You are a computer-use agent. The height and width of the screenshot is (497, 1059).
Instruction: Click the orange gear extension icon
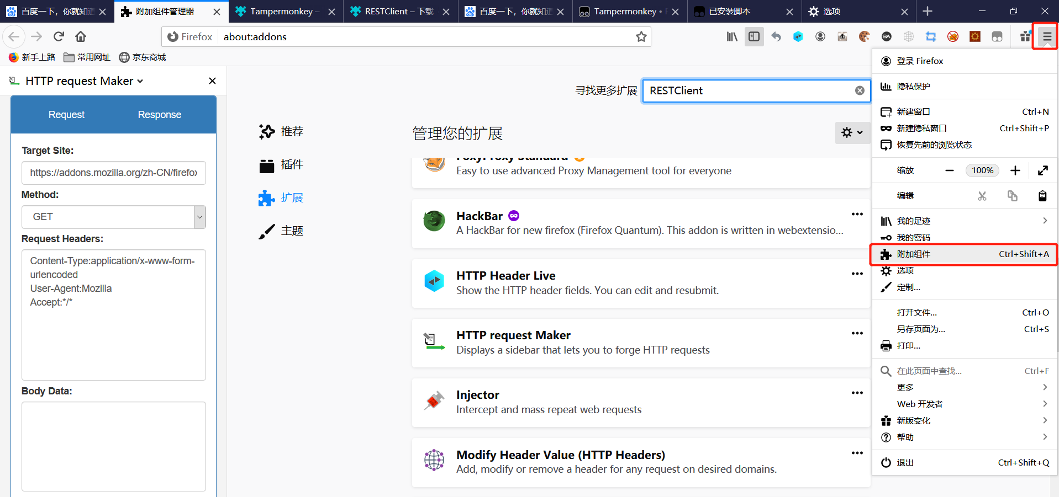point(974,36)
